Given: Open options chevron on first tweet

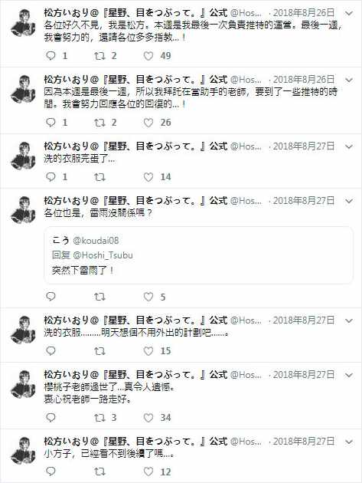Looking at the screenshot, I should 349,13.
